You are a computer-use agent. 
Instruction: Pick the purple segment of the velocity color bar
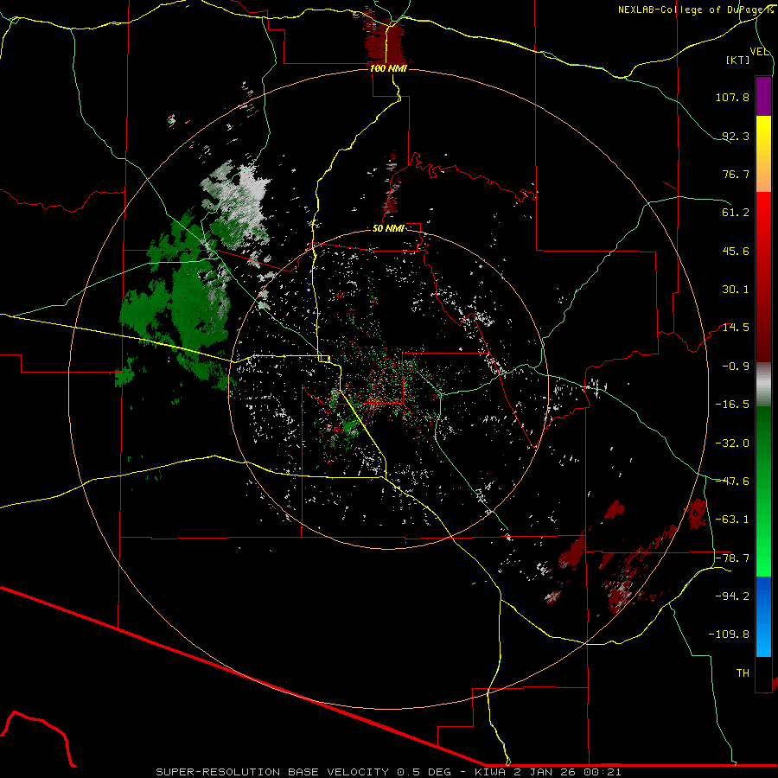point(763,96)
